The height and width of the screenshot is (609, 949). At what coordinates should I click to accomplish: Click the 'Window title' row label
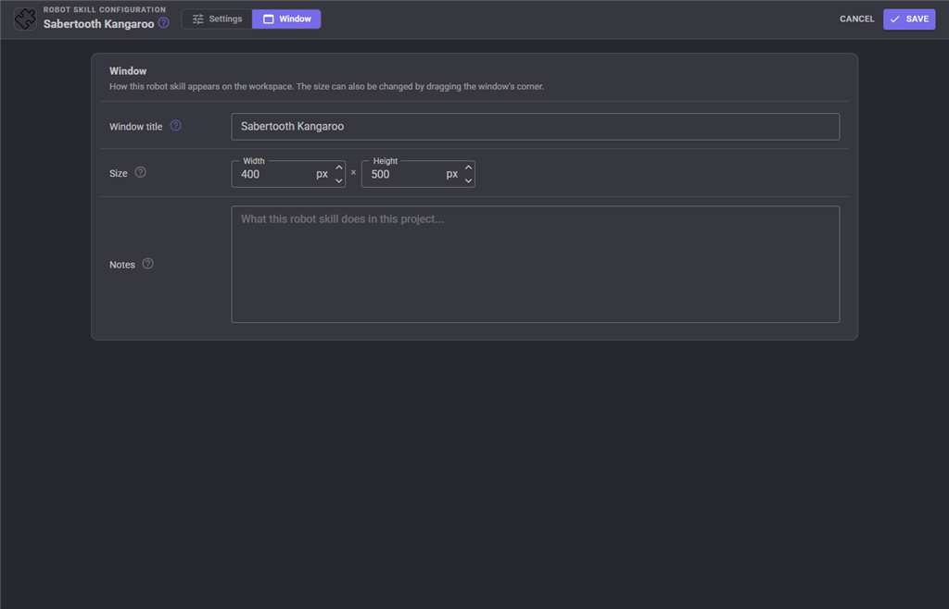[x=135, y=127]
